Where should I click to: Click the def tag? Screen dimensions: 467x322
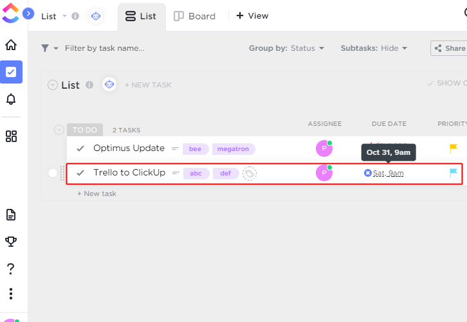pos(226,174)
